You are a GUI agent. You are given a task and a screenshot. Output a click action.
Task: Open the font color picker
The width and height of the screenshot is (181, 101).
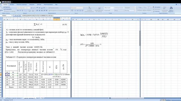click(33, 11)
